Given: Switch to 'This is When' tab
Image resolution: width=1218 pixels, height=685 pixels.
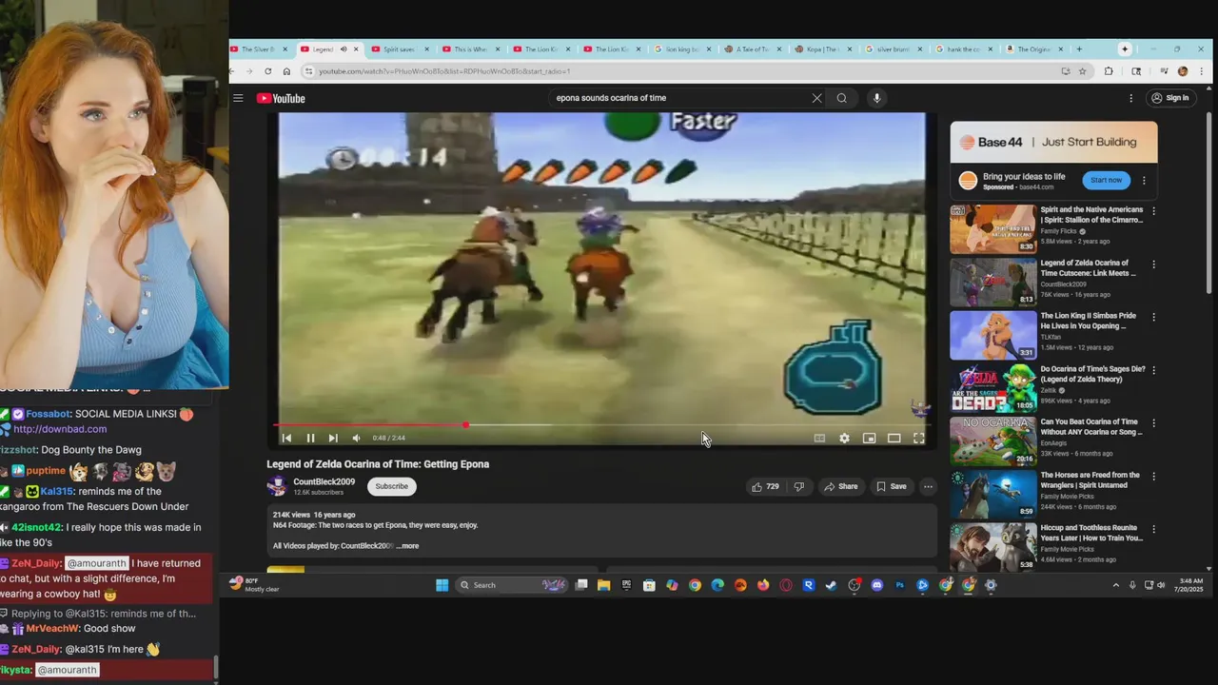Looking at the screenshot, I should [x=470, y=49].
